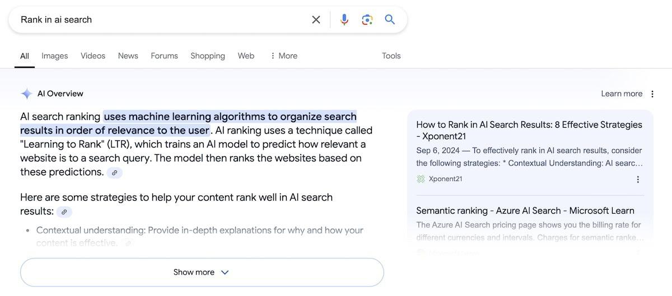Expand the overview with Show more

pos(202,272)
